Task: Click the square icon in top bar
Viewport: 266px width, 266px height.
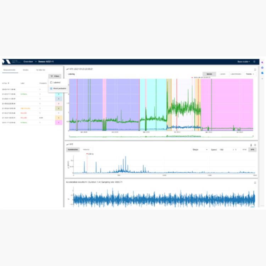Action: (254, 62)
